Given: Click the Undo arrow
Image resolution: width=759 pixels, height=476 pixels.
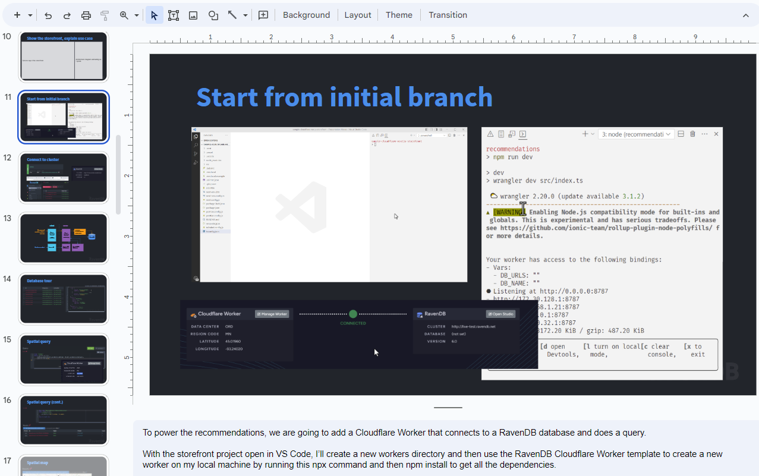Looking at the screenshot, I should [48, 15].
